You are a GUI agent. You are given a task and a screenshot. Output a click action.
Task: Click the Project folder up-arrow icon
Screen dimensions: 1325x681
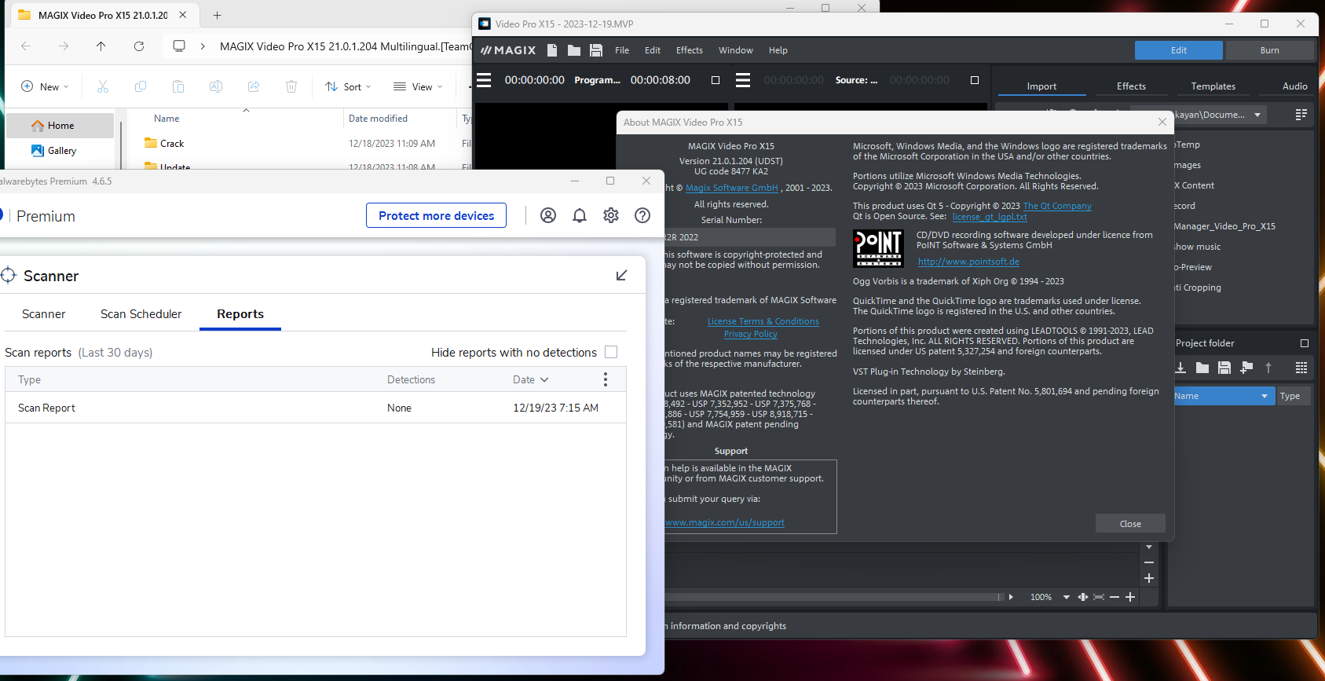click(x=1268, y=368)
